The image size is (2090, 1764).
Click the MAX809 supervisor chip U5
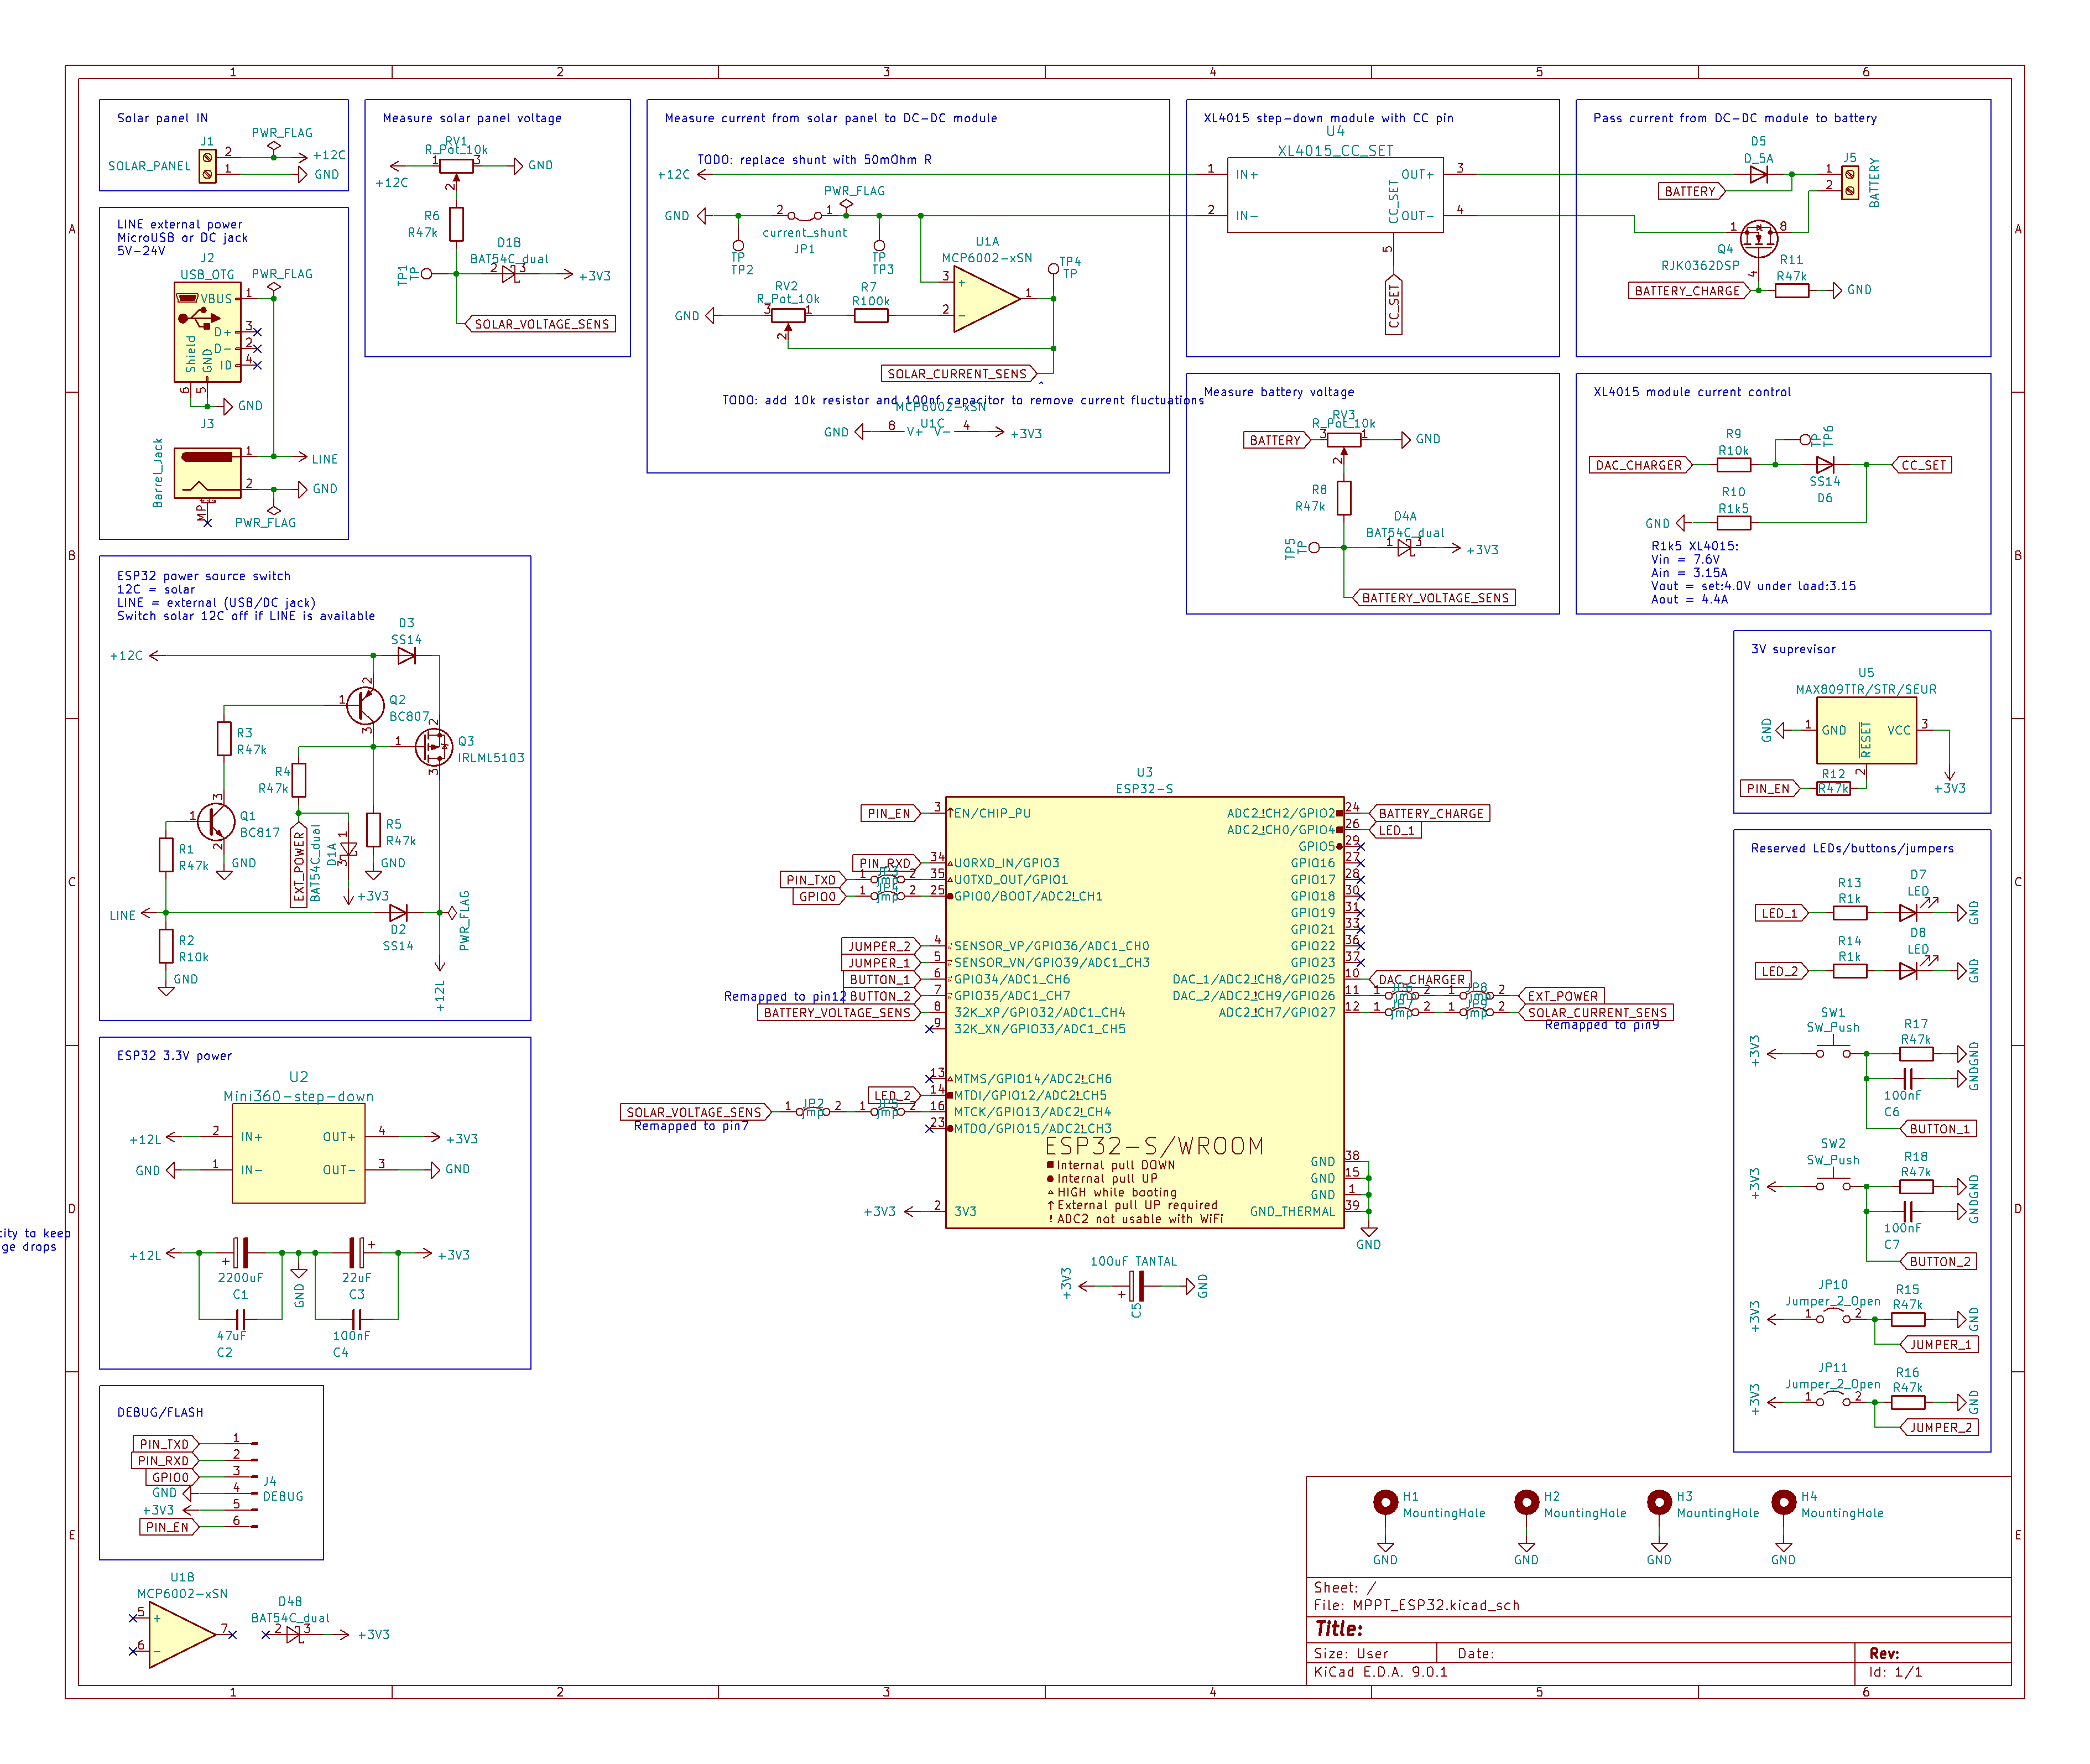[1866, 730]
